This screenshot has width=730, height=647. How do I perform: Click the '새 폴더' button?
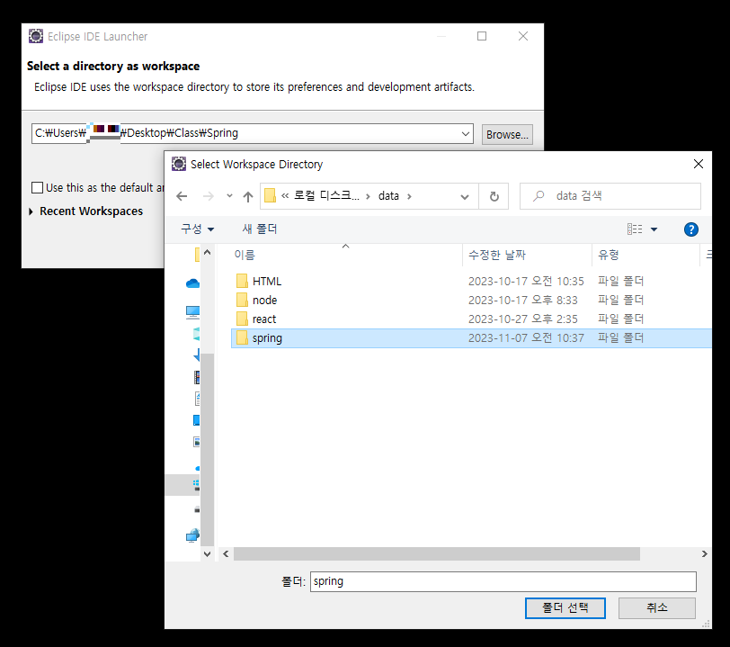coord(259,229)
